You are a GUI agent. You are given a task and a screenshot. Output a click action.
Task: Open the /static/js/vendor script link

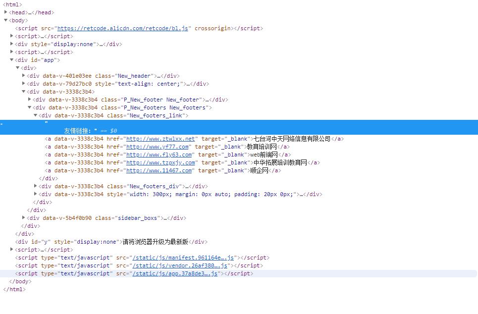180,266
